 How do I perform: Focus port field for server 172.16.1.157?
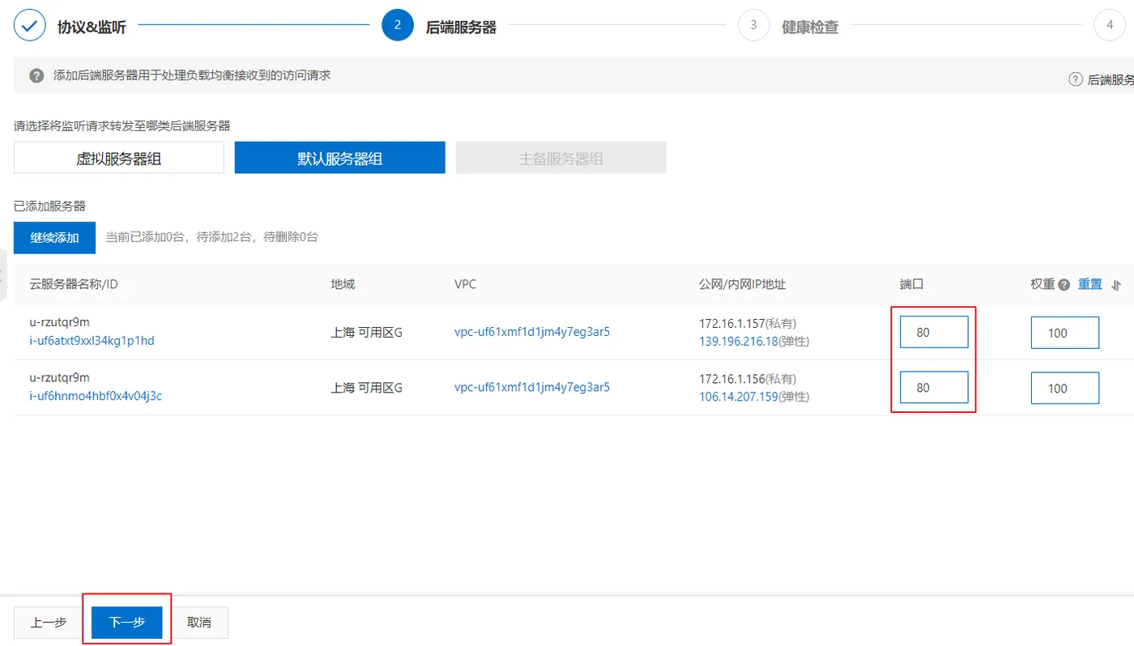click(x=934, y=332)
